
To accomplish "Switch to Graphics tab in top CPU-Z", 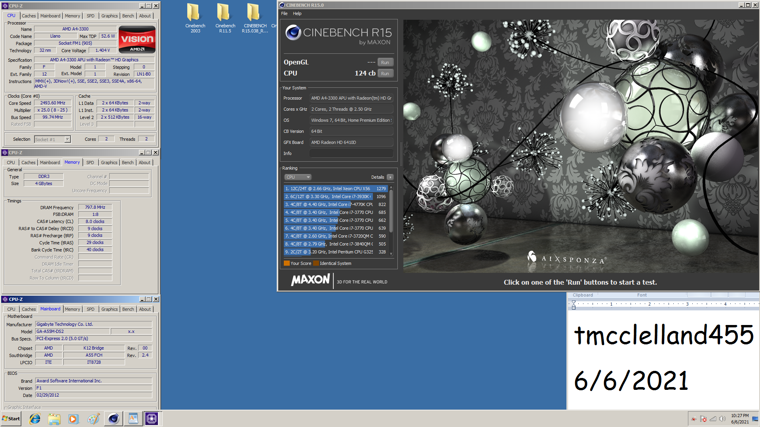I will tap(109, 16).
